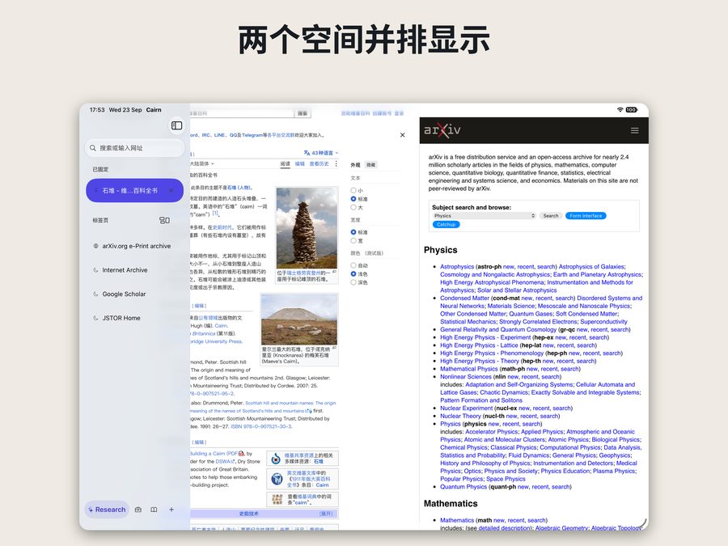Open the book space icon
This screenshot has width=728, height=546.
click(154, 510)
